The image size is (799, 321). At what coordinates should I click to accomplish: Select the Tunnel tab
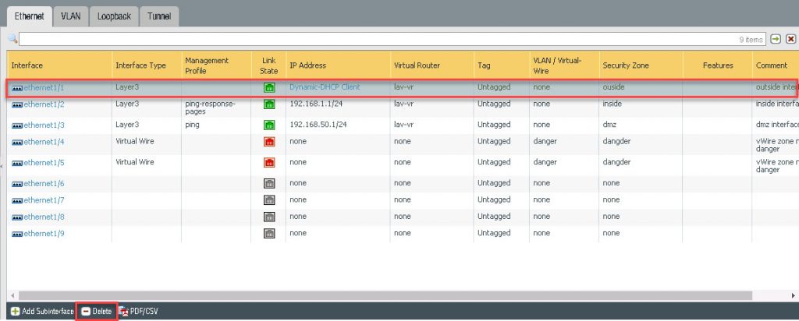point(159,16)
